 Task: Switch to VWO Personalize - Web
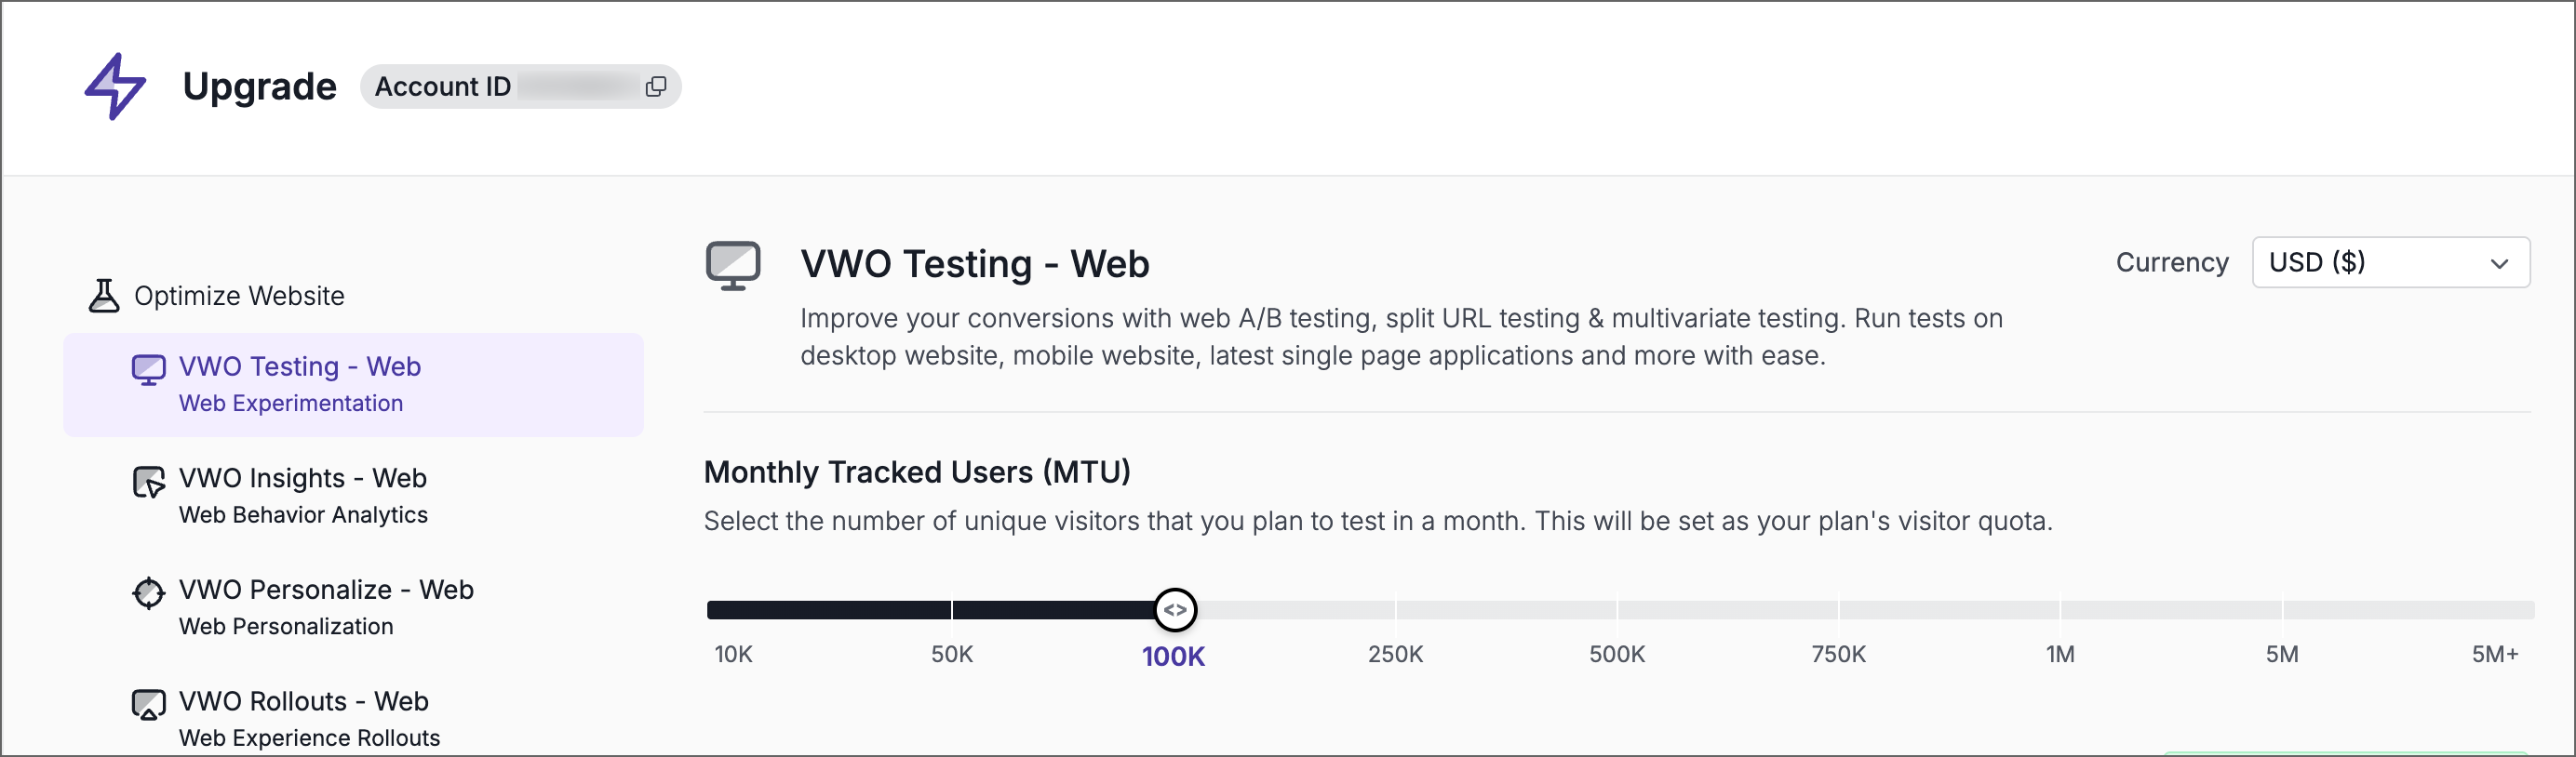click(326, 591)
